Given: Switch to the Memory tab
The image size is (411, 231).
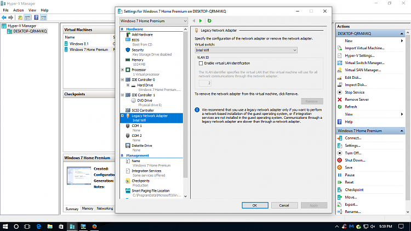Looking at the screenshot, I should 88,209.
